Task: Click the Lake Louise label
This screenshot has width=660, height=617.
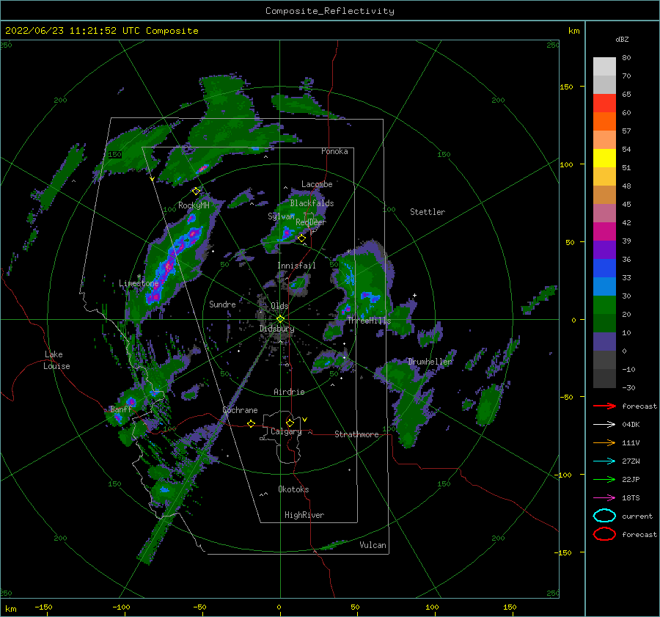Action: 56,360
